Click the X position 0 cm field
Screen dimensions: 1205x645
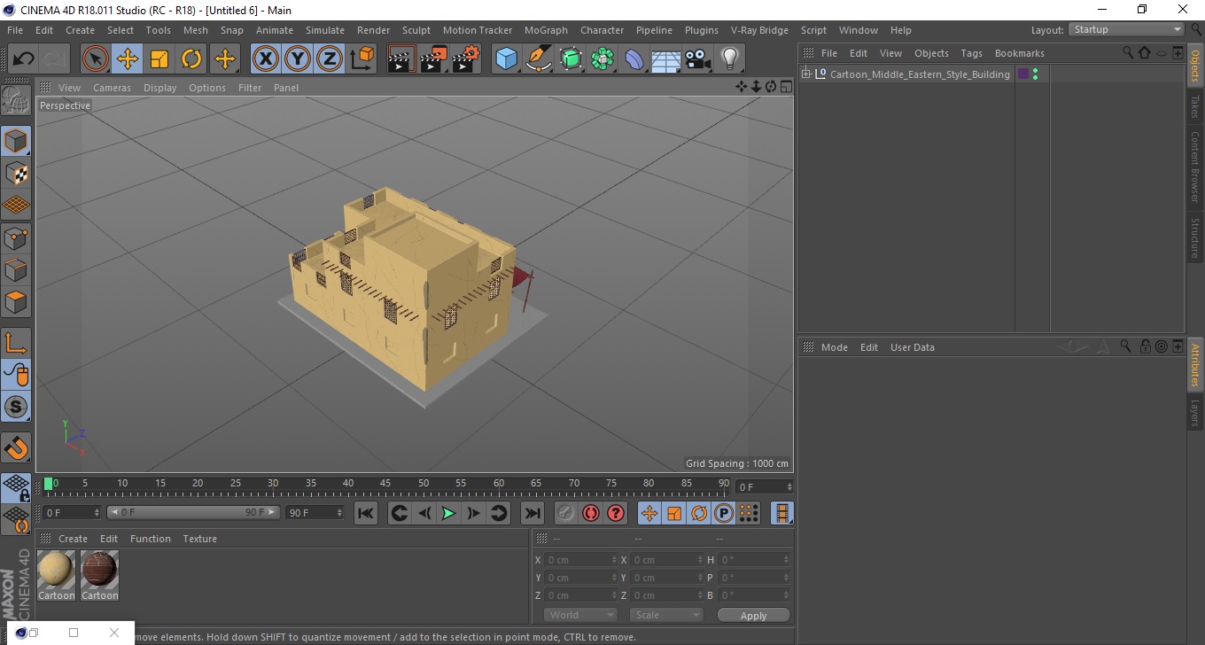pos(580,560)
